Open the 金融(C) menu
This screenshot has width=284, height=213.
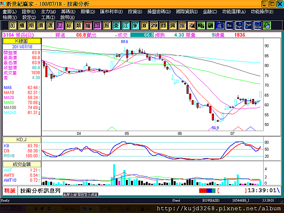click(x=210, y=11)
